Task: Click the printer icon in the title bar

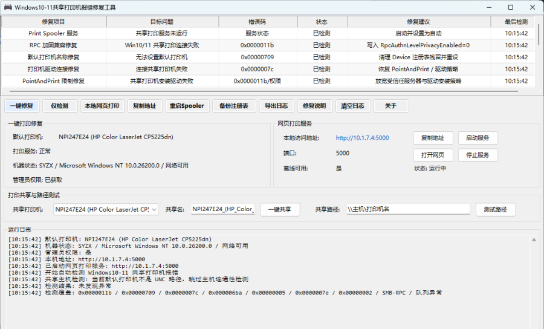Action: pyautogui.click(x=8, y=7)
